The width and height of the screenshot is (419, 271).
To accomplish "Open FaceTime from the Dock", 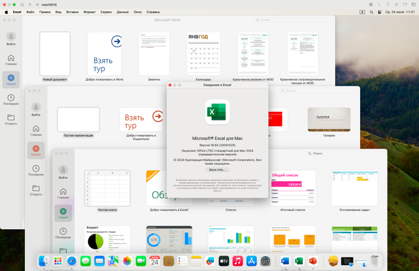I will point(141,261).
